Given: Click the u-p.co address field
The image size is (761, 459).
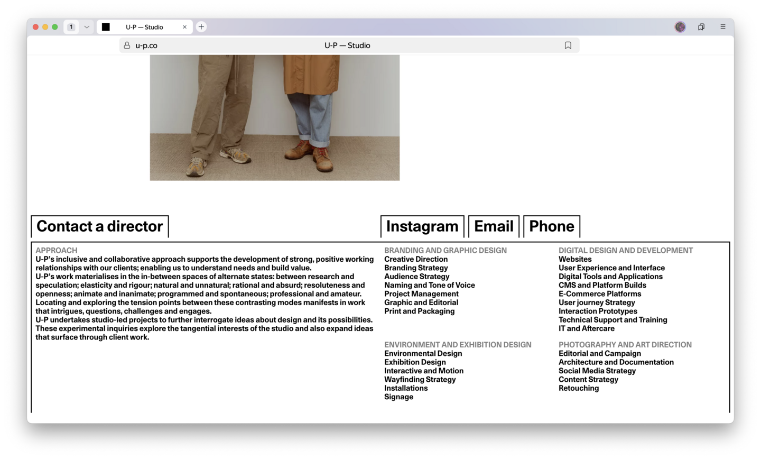Looking at the screenshot, I should point(349,45).
